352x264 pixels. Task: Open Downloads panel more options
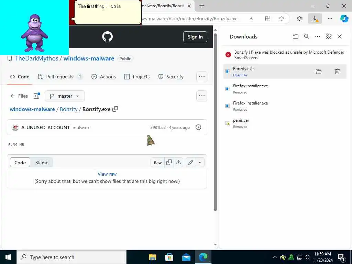pyautogui.click(x=317, y=36)
